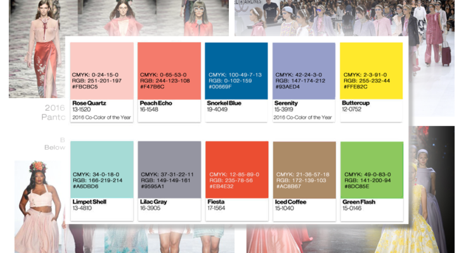Screen dimensions: 466x253
Task: Click hex value #EB4E32
Action: click(221, 187)
